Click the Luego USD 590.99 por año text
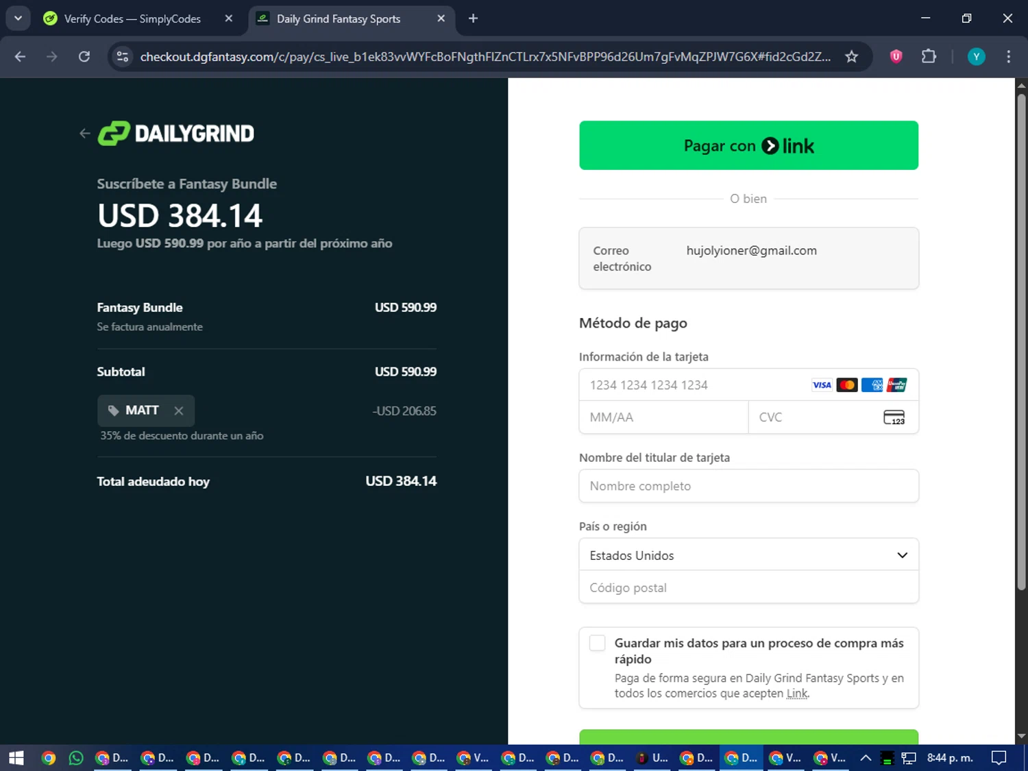Viewport: 1028px width, 771px height. tap(245, 243)
